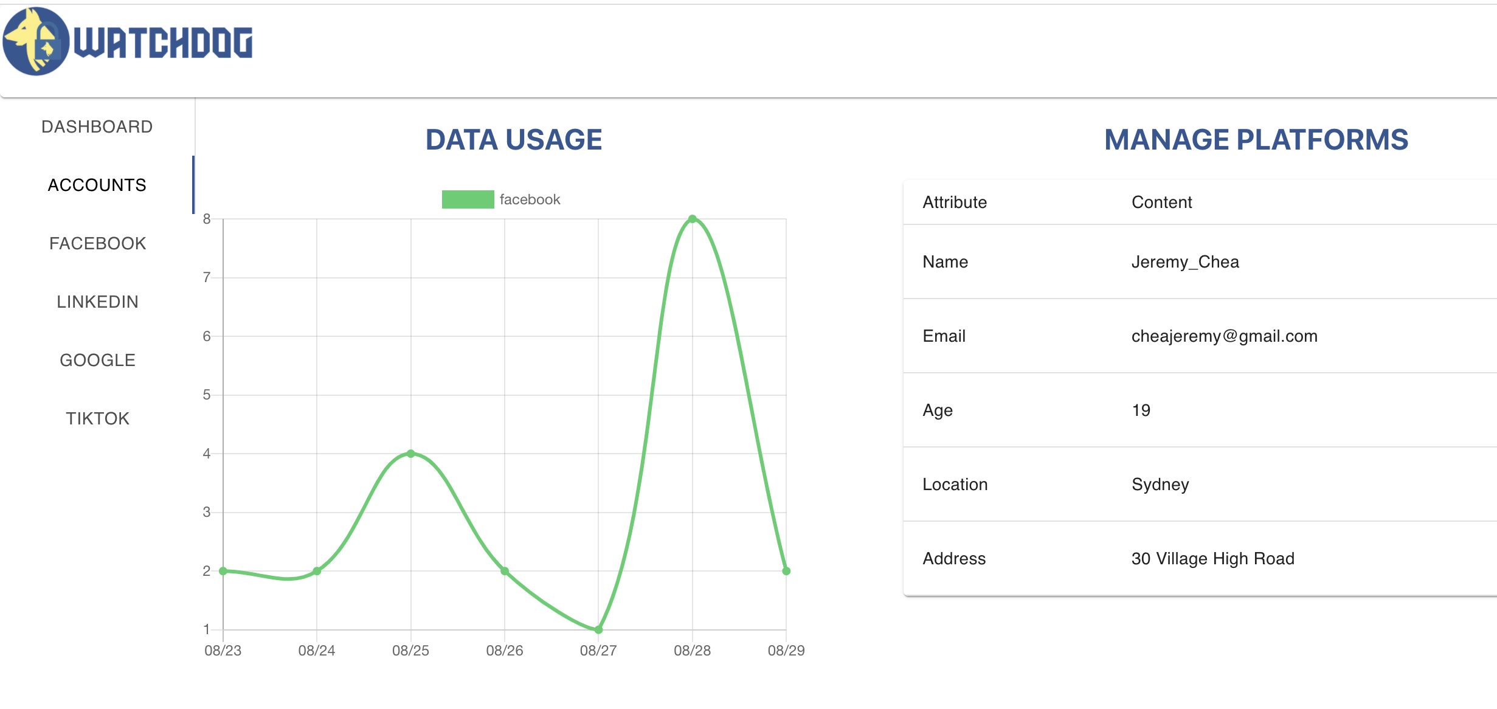Click the Watchdog dog logo icon
This screenshot has width=1497, height=709.
(x=36, y=41)
